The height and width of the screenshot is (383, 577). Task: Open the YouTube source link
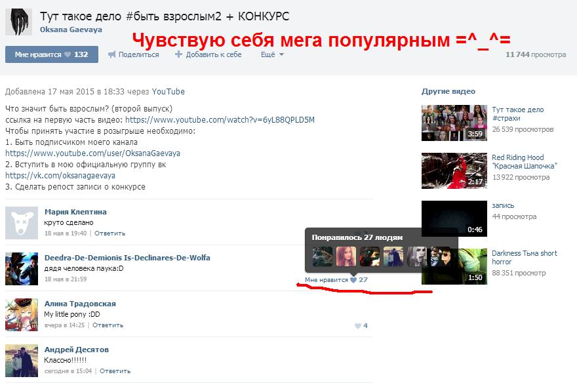pos(168,92)
